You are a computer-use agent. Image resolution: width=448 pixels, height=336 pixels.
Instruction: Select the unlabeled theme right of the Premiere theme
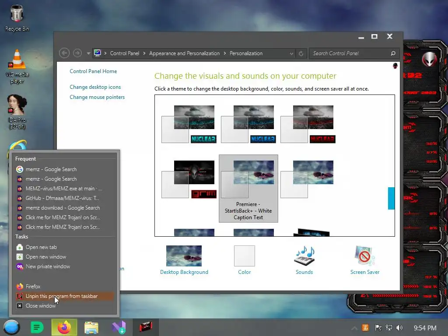307,179
